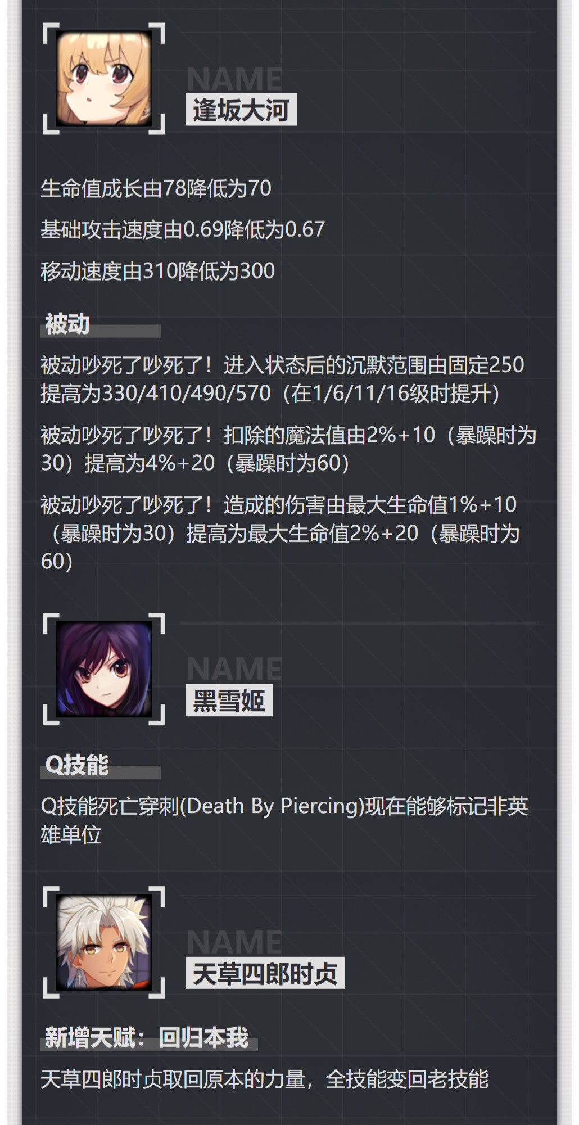
Task: Click the 天草四郎时贞 white-haired character portrait
Action: tap(104, 942)
